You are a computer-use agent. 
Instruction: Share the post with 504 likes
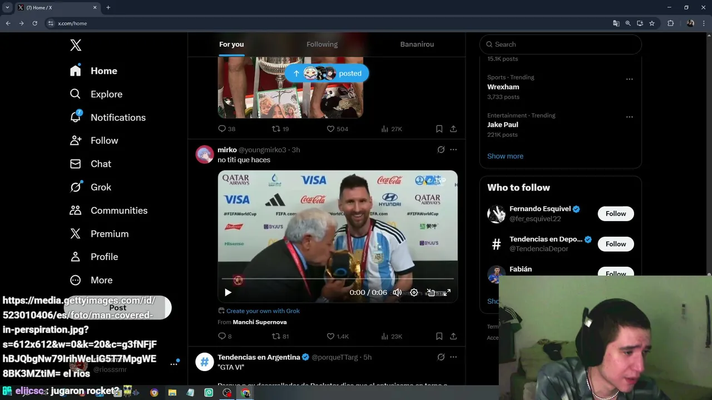pyautogui.click(x=453, y=129)
